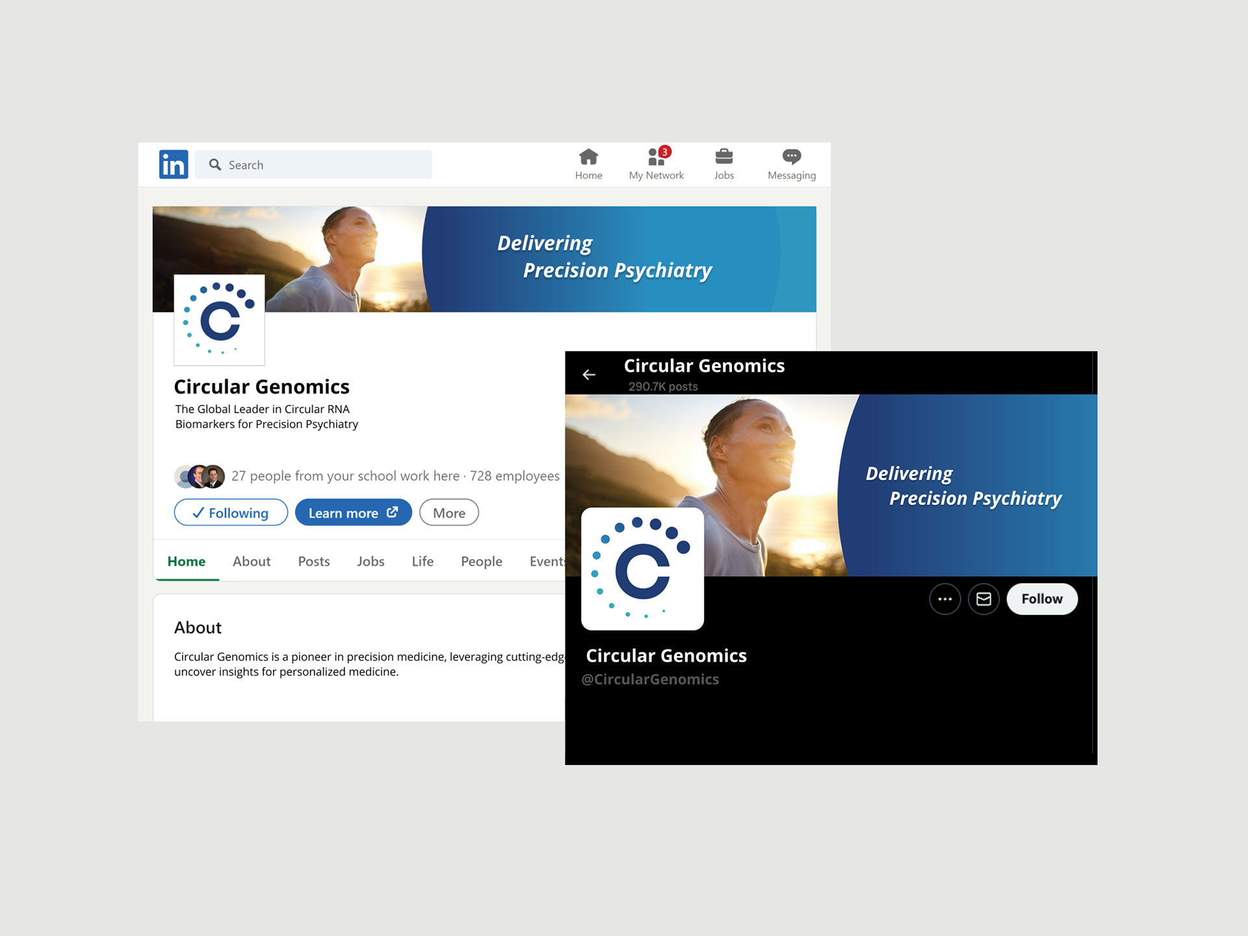Screen dimensions: 1248x936
Task: Open the three-dot more options button
Action: click(x=945, y=599)
